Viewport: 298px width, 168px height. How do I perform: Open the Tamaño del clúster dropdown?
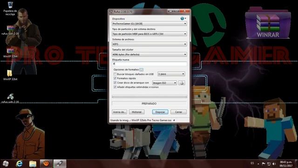pyautogui.click(x=149, y=55)
